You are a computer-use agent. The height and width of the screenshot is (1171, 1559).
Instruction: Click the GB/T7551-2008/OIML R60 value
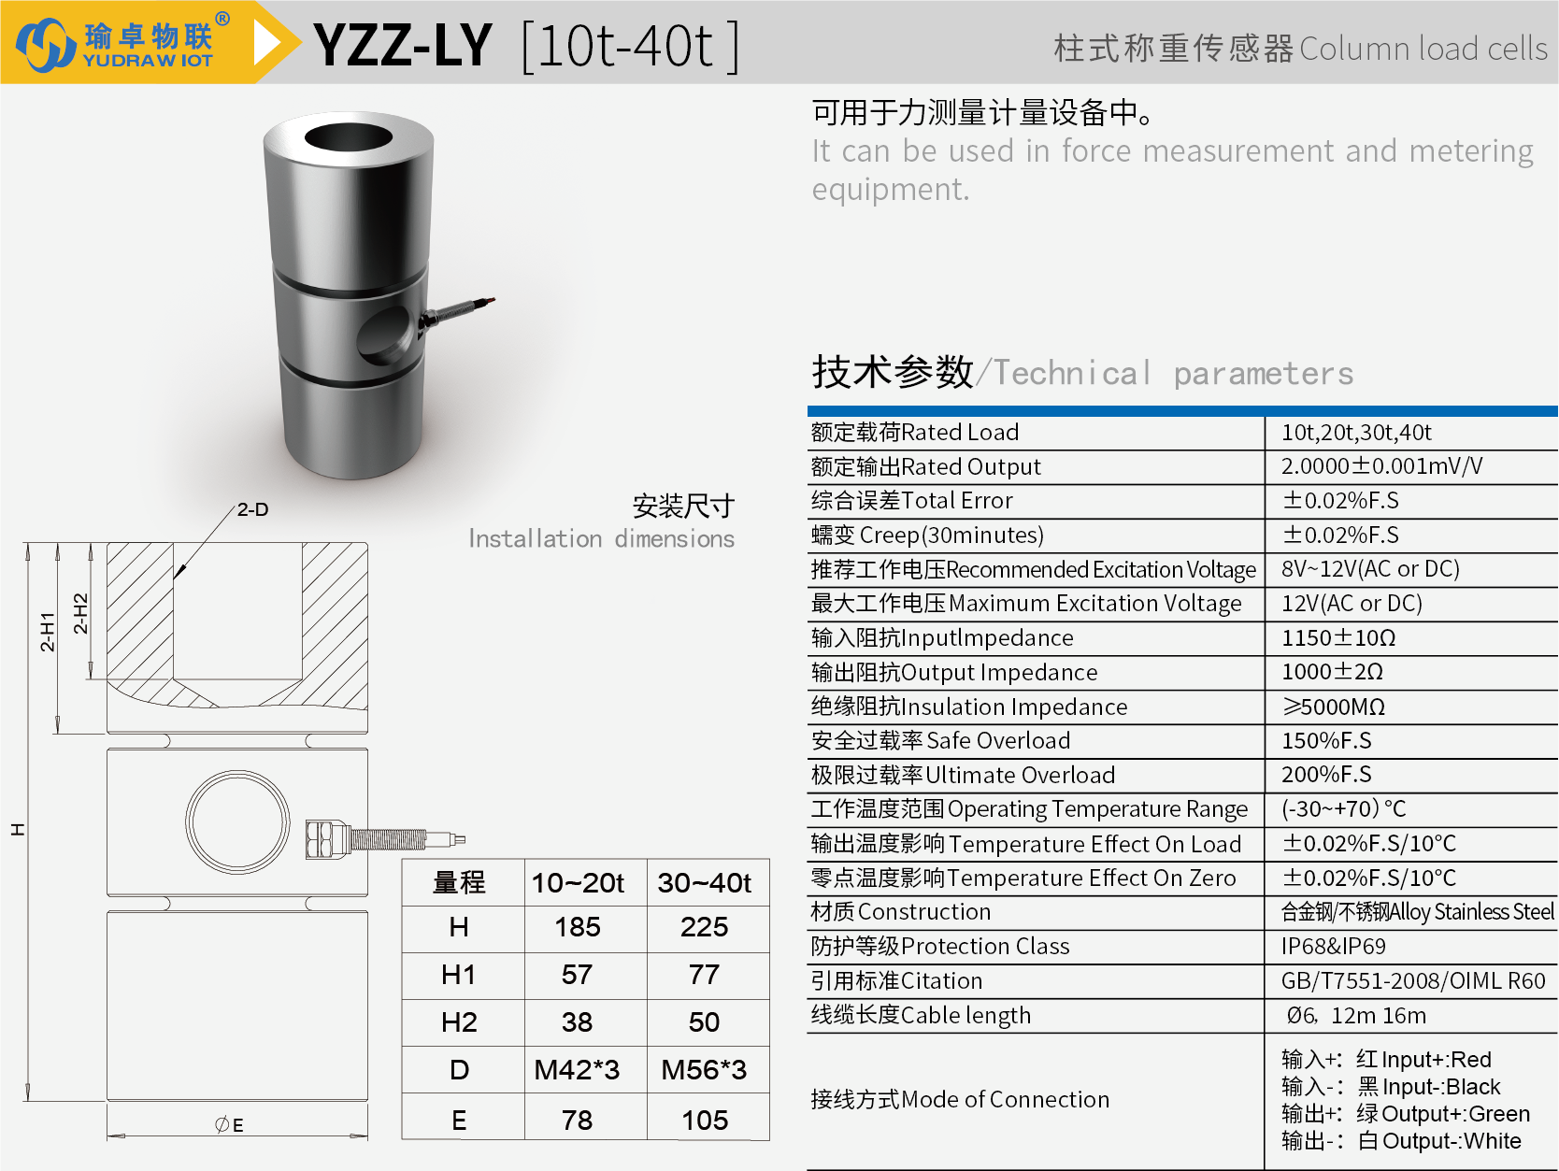(x=1413, y=981)
